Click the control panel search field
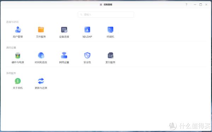The image size is (212, 132). click(x=106, y=14)
